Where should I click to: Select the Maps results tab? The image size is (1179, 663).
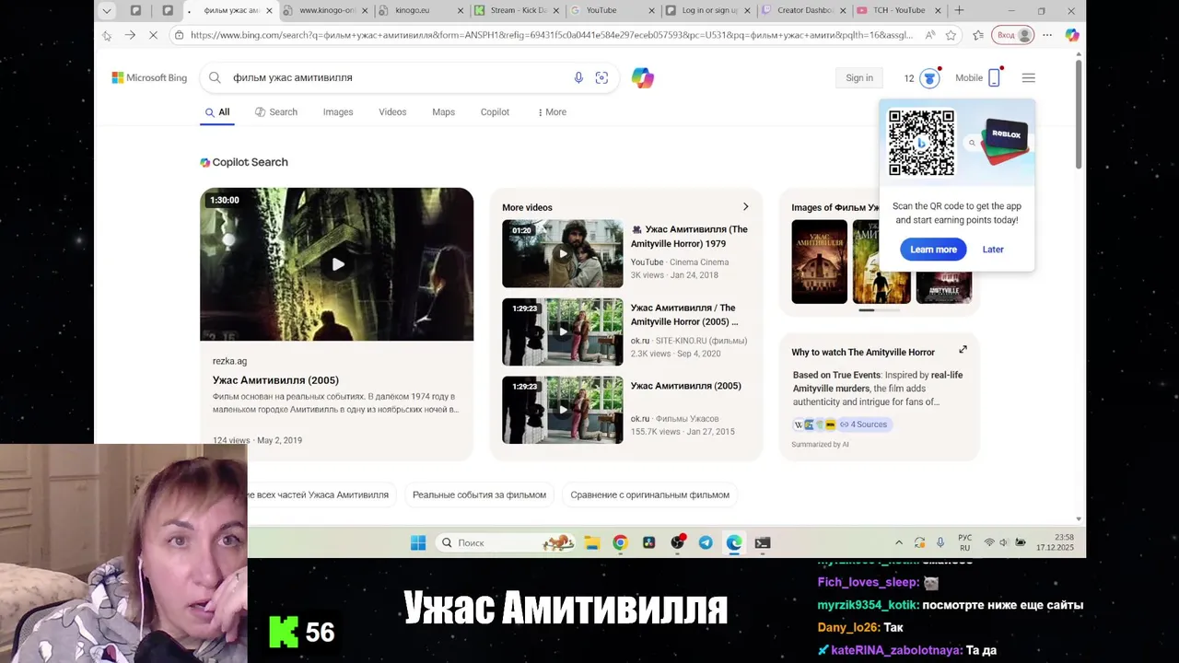point(443,112)
